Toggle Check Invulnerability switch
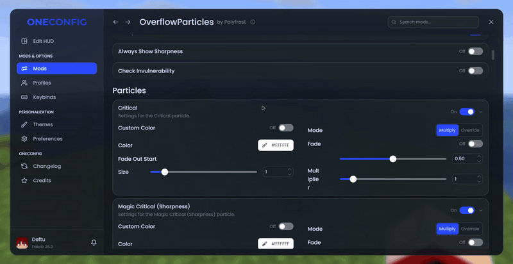The width and height of the screenshot is (513, 264). coord(475,71)
